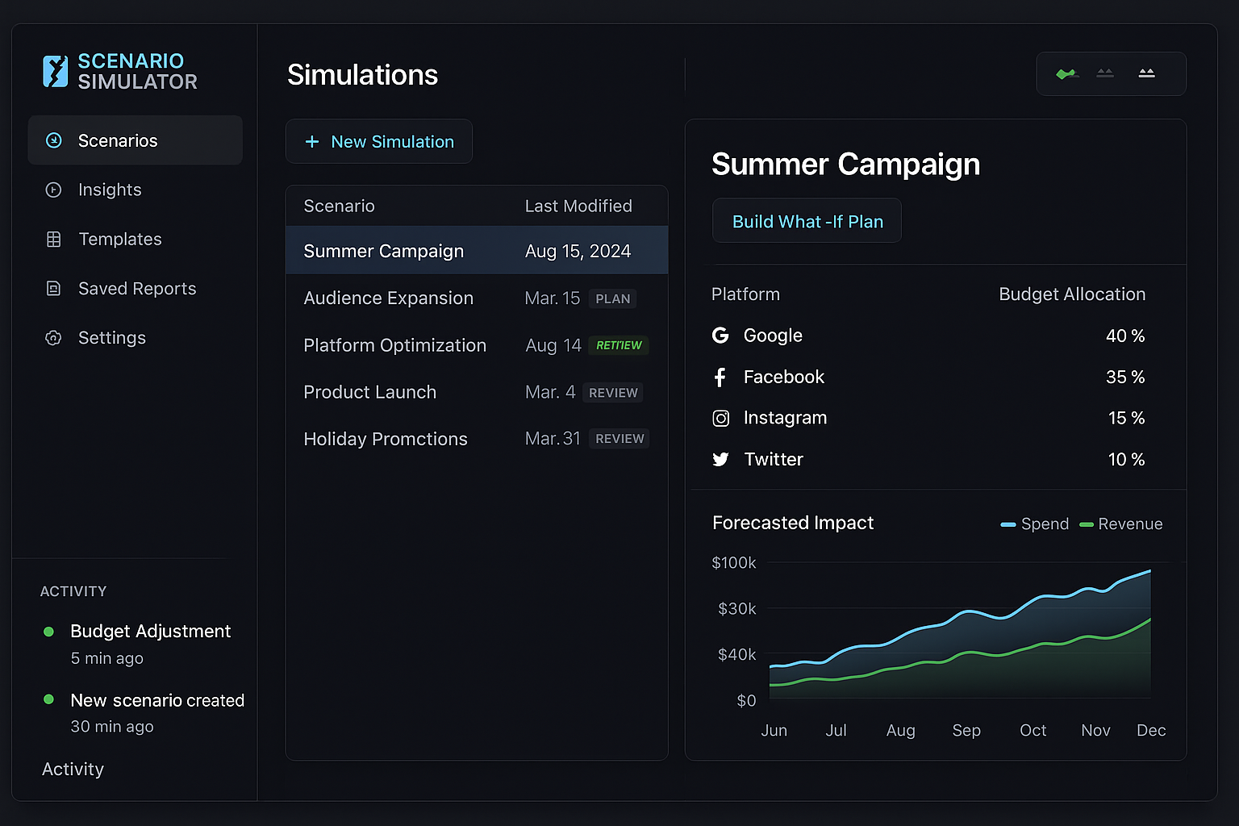Viewport: 1239px width, 826px height.
Task: Click the Settings gear icon
Action: point(53,337)
